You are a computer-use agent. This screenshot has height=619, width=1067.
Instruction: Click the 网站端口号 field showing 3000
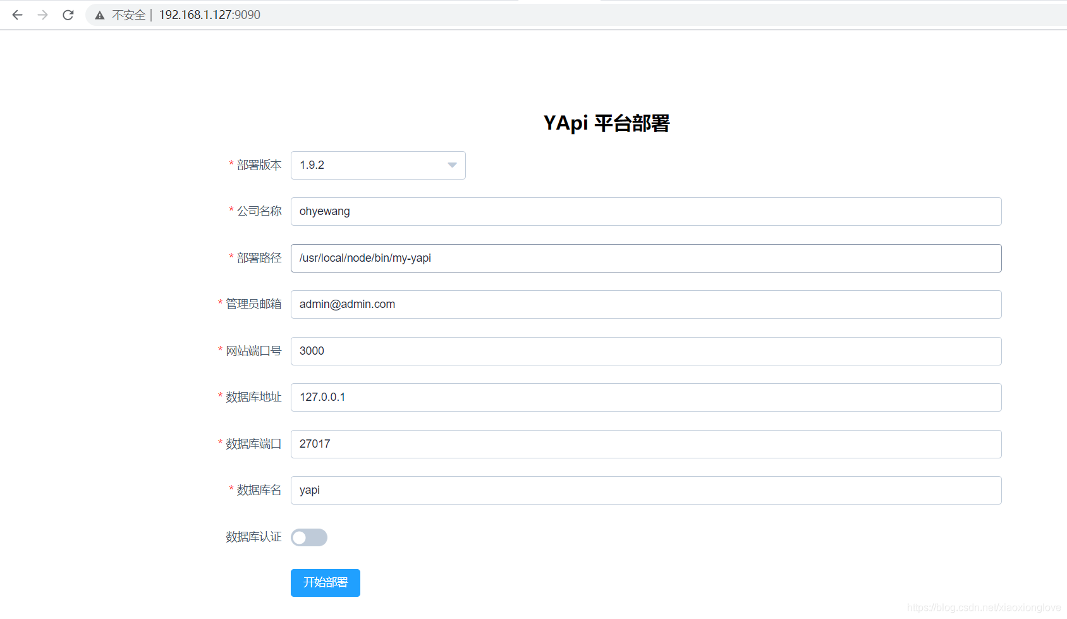(646, 351)
